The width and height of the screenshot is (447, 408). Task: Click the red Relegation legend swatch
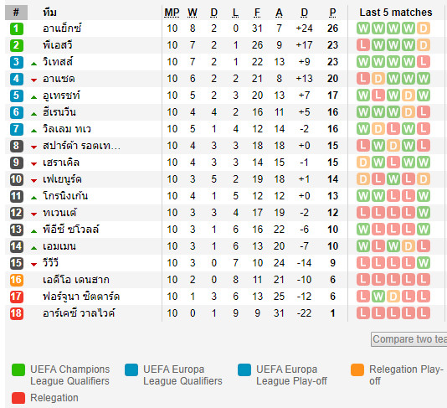[x=18, y=398]
